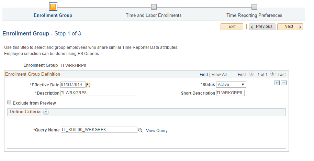Delete the row with minus icon

[284, 83]
